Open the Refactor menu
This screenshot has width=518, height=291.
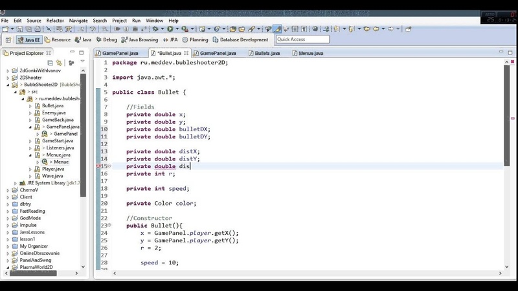pyautogui.click(x=55, y=21)
